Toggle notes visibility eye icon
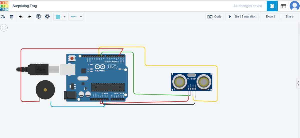This screenshot has width=300, height=138. point(47,17)
